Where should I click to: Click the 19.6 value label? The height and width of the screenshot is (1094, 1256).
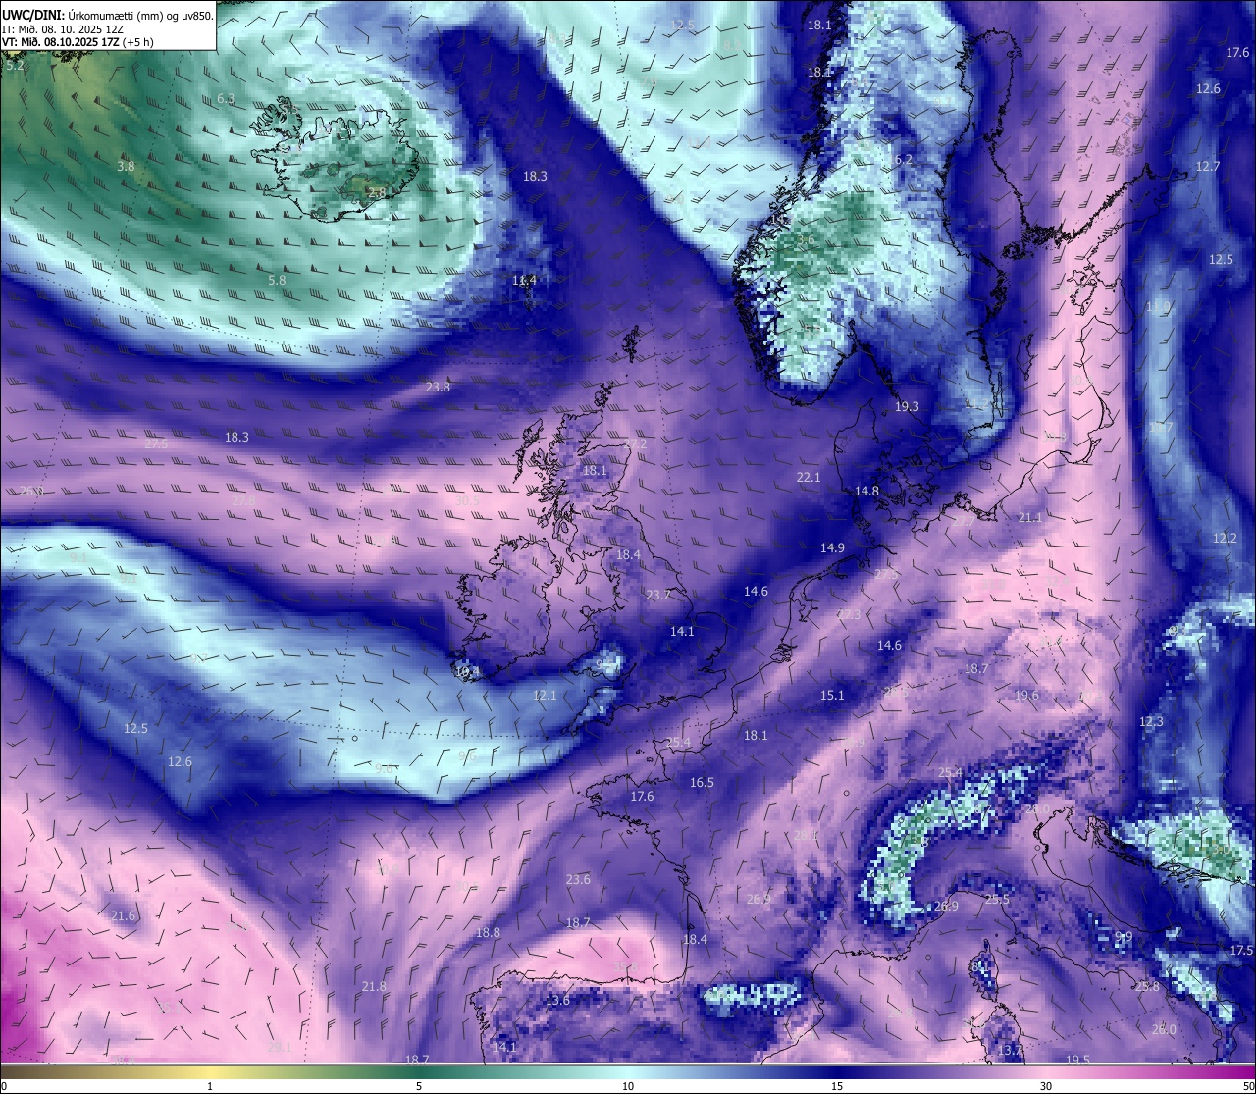pos(1026,695)
